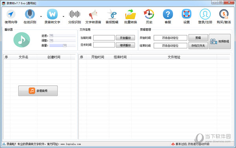Start 在线识别 online recognition microphone
This screenshot has width=236, height=148.
pos(30,16)
